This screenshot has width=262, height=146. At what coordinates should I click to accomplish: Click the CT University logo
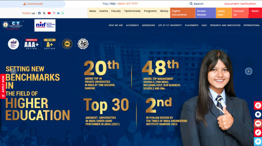(x=13, y=25)
